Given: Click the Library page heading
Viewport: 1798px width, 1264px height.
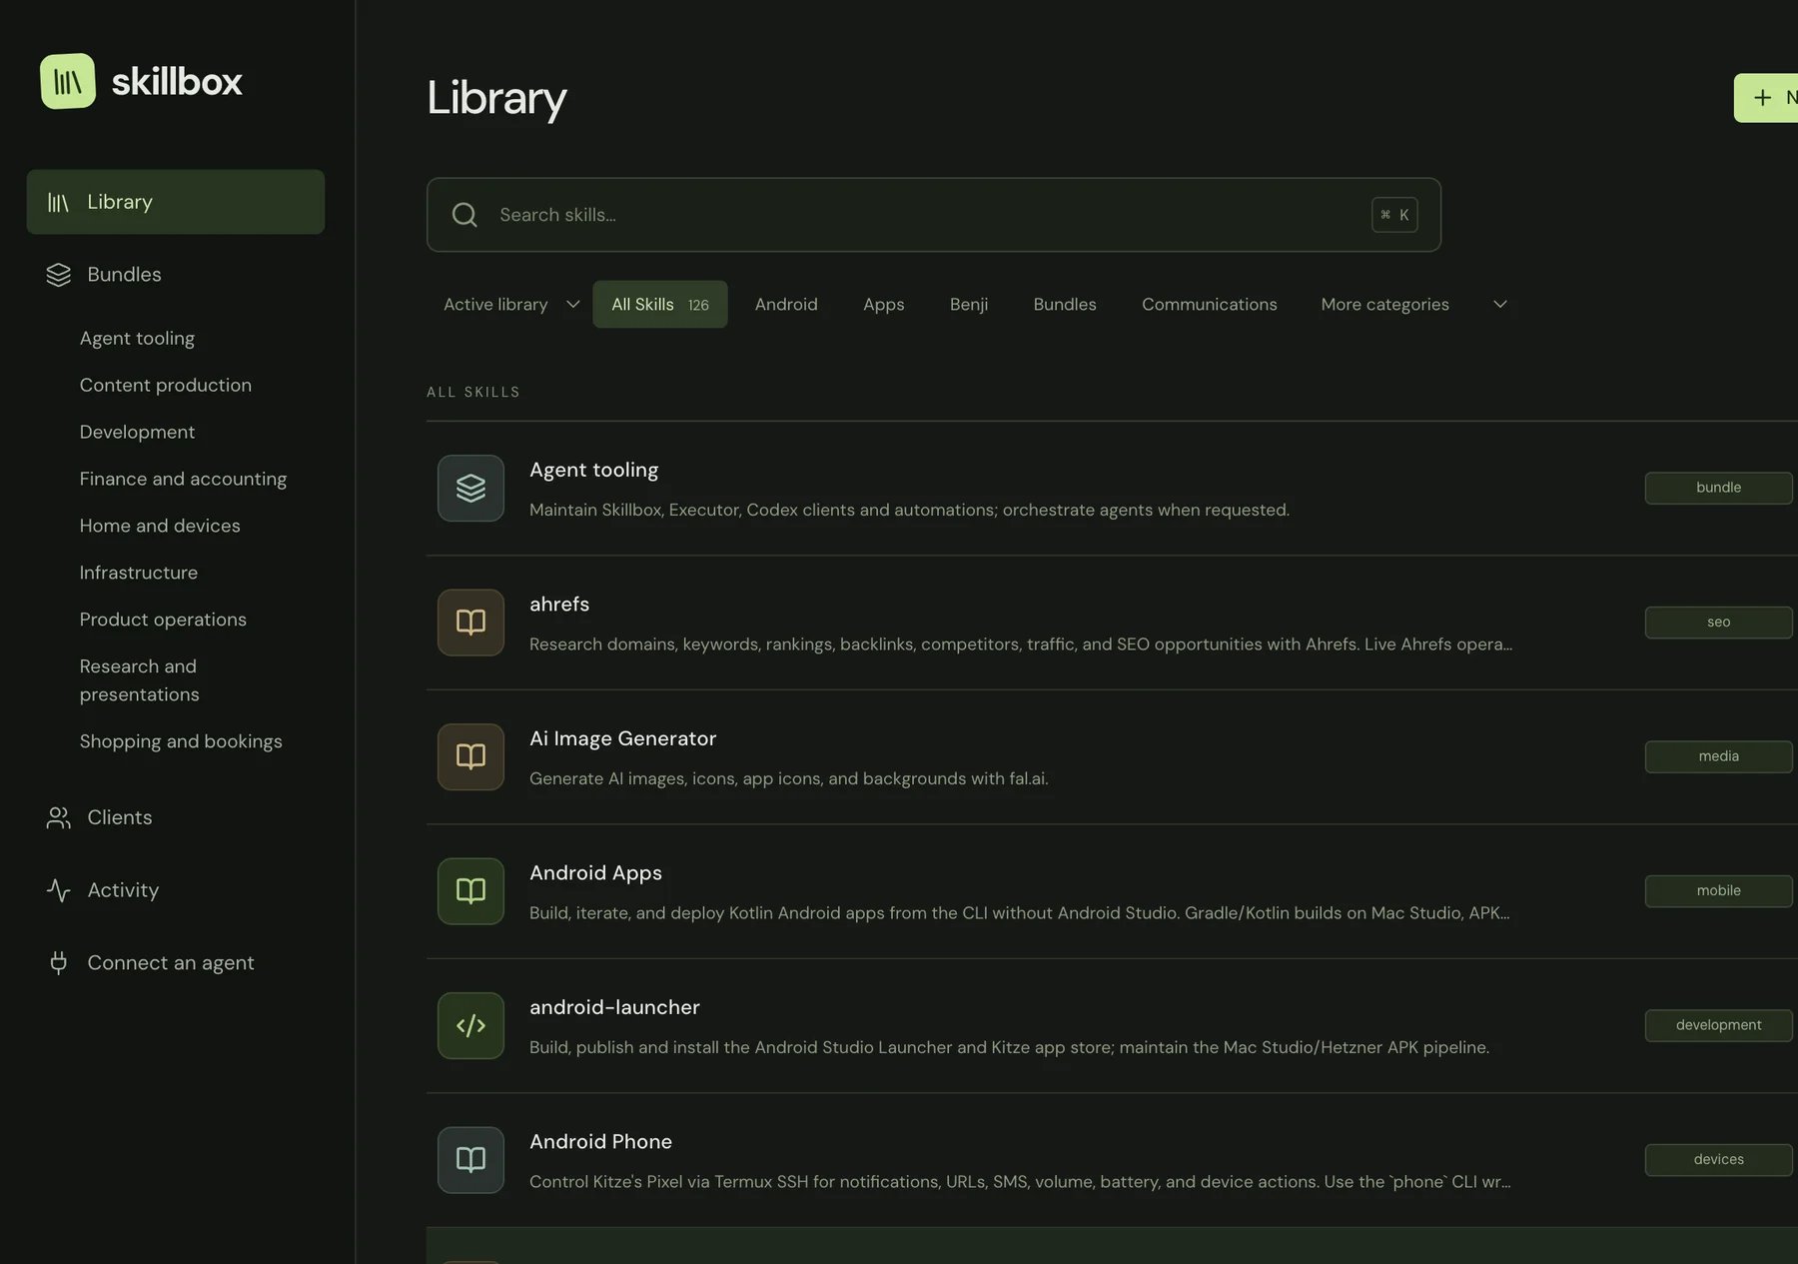Looking at the screenshot, I should tap(496, 99).
